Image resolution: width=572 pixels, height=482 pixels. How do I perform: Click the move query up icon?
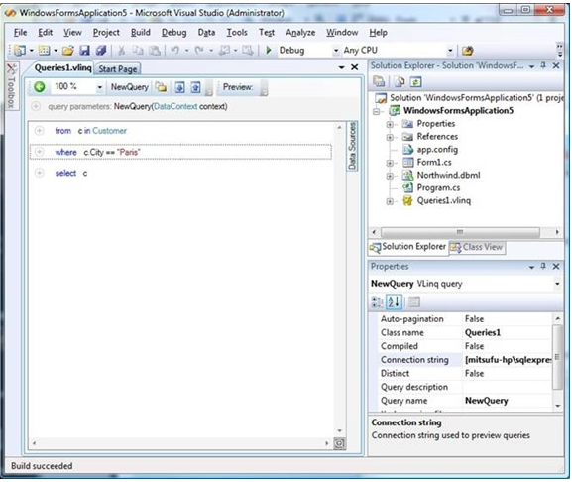tap(196, 87)
